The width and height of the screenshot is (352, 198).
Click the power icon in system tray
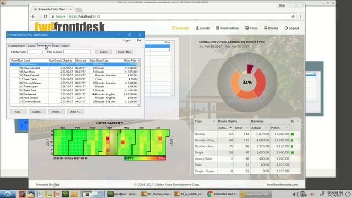[348, 194]
